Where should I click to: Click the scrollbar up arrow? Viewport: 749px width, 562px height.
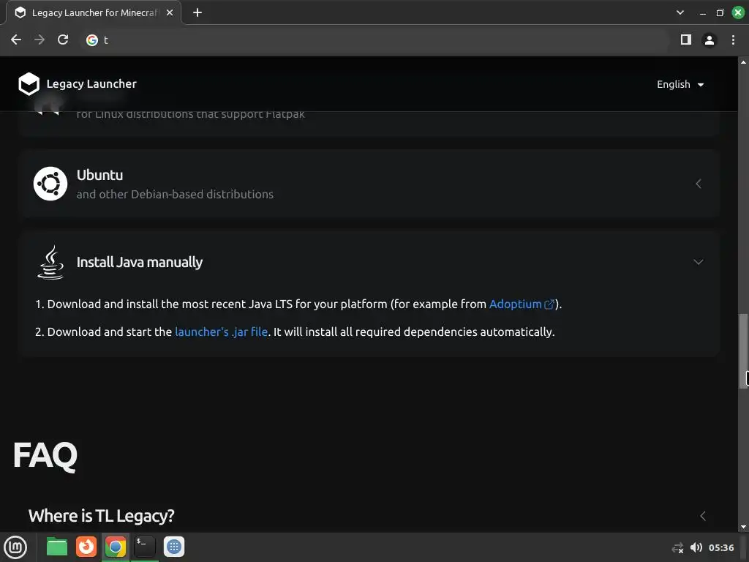[743, 62]
